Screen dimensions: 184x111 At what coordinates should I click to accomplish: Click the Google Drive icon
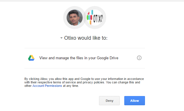pos(31,58)
